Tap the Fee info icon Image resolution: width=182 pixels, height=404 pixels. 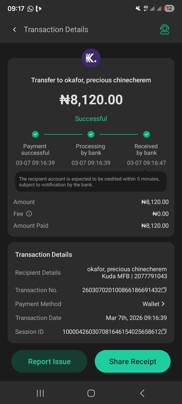pyautogui.click(x=29, y=214)
